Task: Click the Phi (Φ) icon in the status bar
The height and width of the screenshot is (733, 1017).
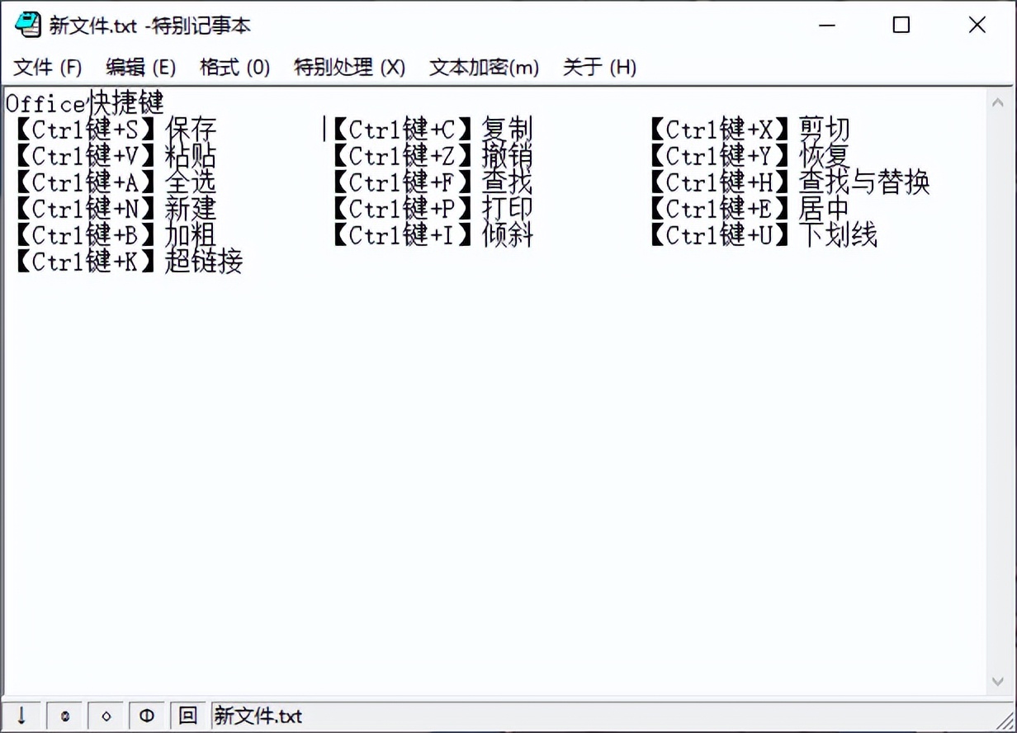Action: (147, 716)
